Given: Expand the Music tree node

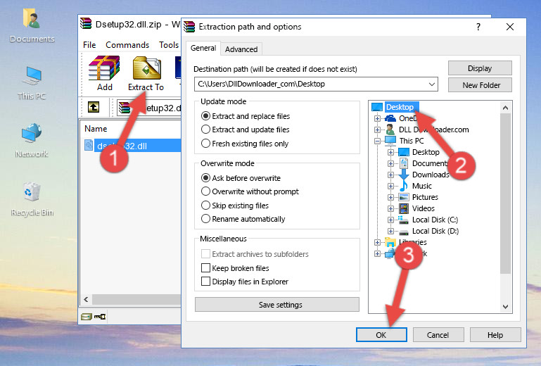Looking at the screenshot, I should [x=390, y=186].
